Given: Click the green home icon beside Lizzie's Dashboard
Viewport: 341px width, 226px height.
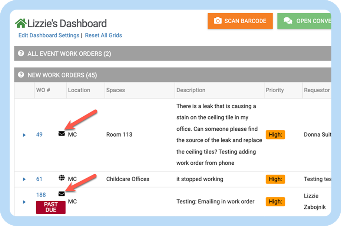Looking at the screenshot, I should [21, 23].
